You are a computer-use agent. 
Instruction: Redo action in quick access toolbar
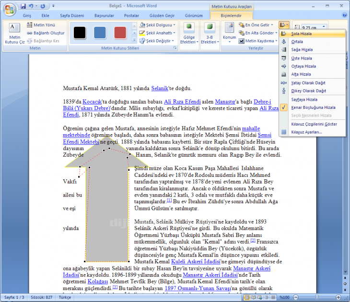(x=43, y=6)
